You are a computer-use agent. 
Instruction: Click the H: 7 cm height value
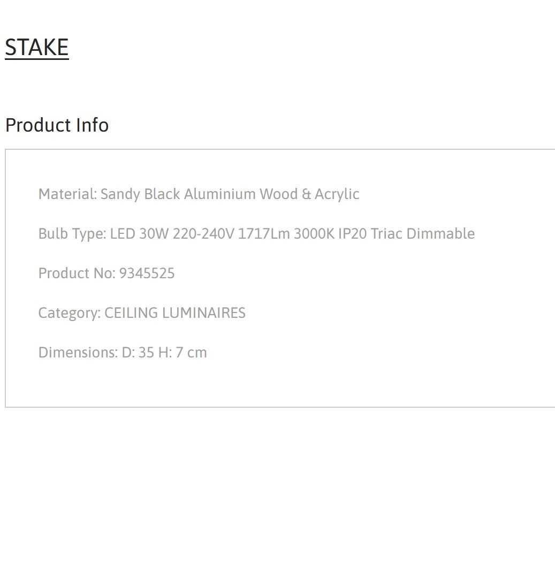coord(183,353)
